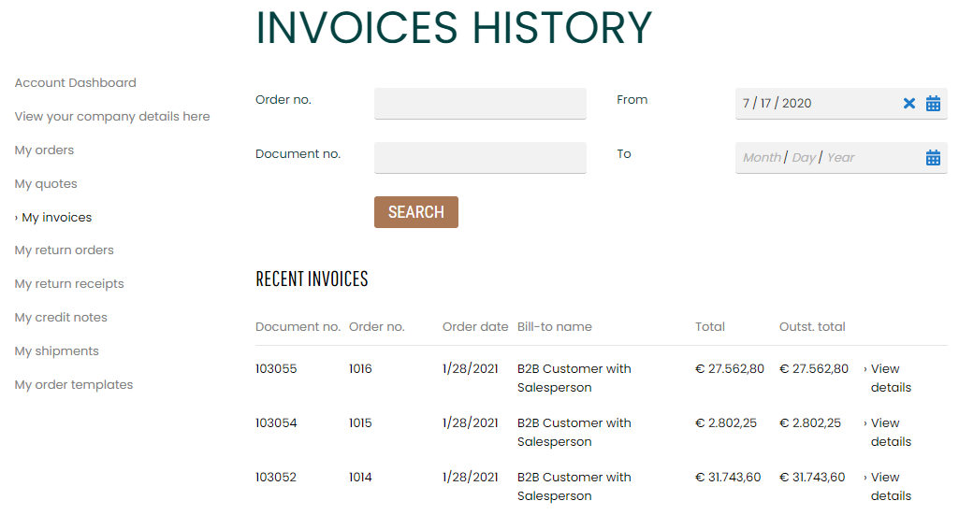This screenshot has height=515, width=959.
Task: Open the From date calendar picker
Action: pos(933,103)
